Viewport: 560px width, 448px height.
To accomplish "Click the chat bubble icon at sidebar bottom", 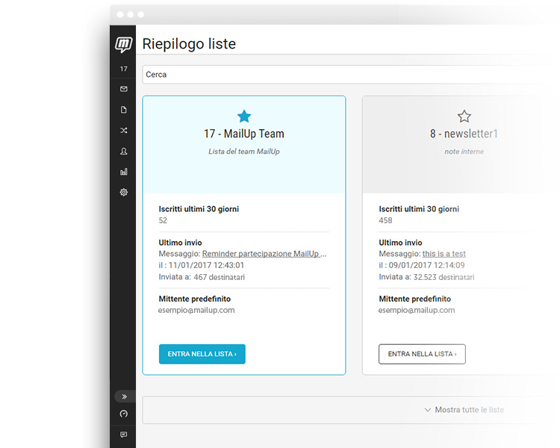I will (124, 434).
